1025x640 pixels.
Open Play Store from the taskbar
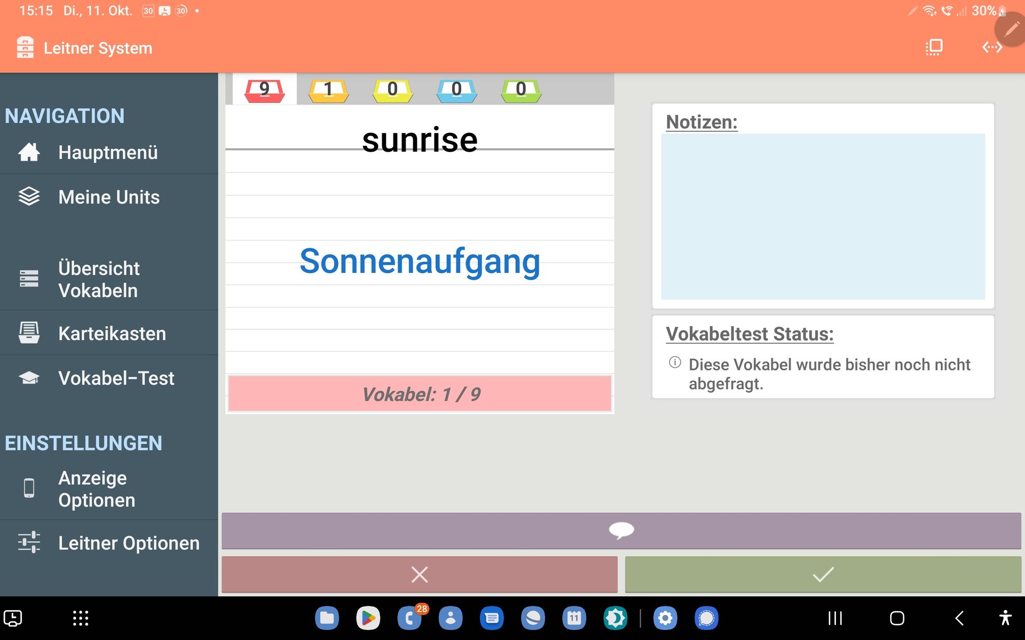[368, 618]
